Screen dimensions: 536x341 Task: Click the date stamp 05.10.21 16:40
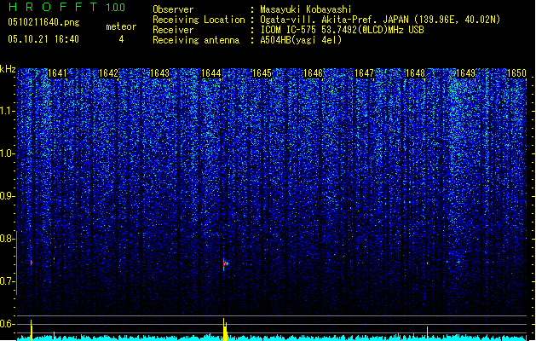43,39
